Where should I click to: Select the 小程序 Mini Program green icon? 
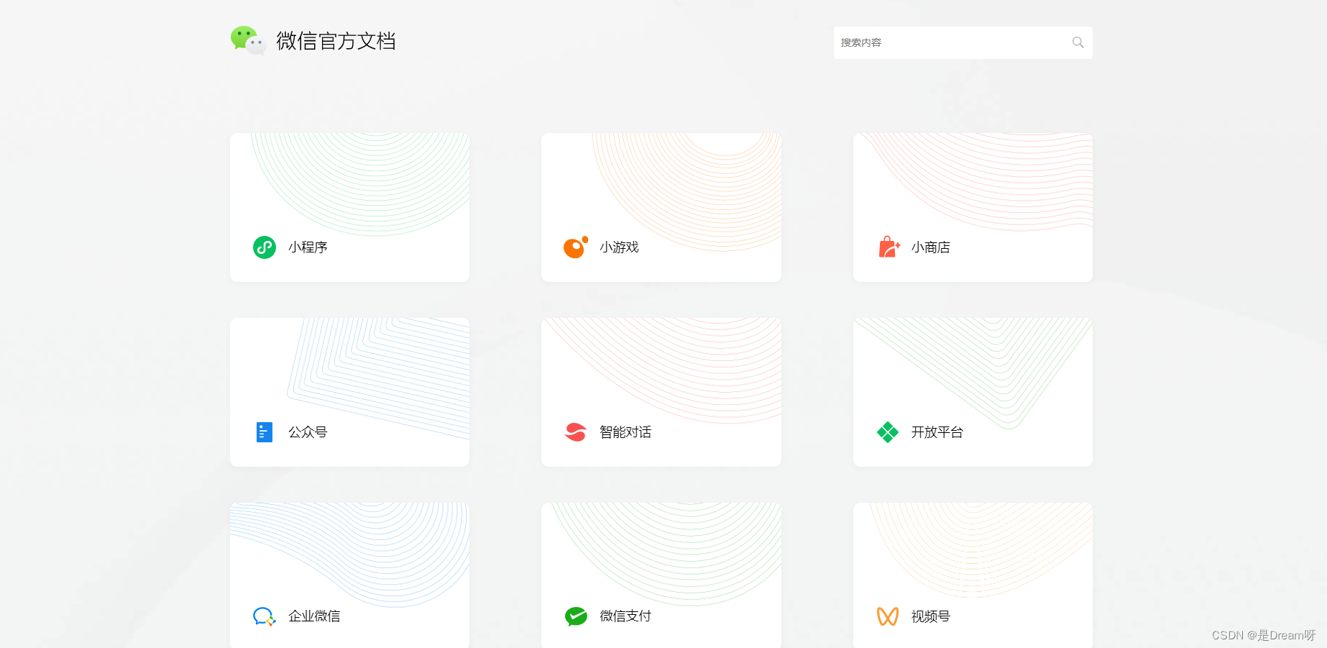pos(264,247)
